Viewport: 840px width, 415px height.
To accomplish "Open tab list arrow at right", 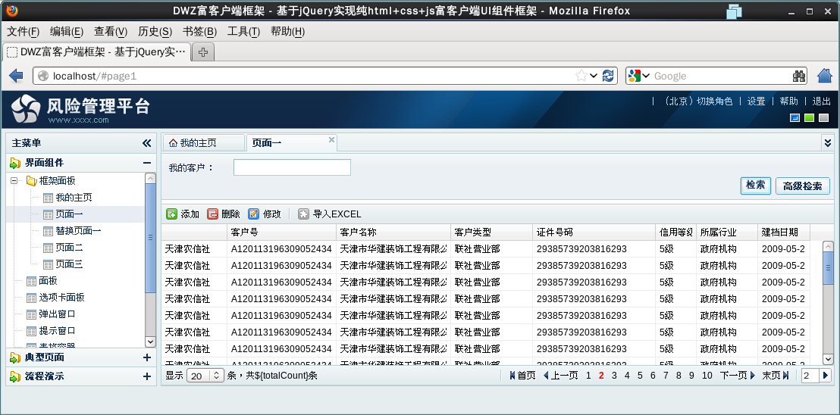I will [x=828, y=143].
